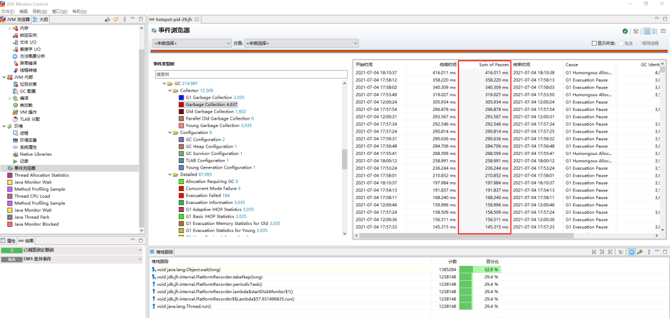
Task: Select the hotspot-pid-29.jfr editor tab
Action: pos(174,20)
